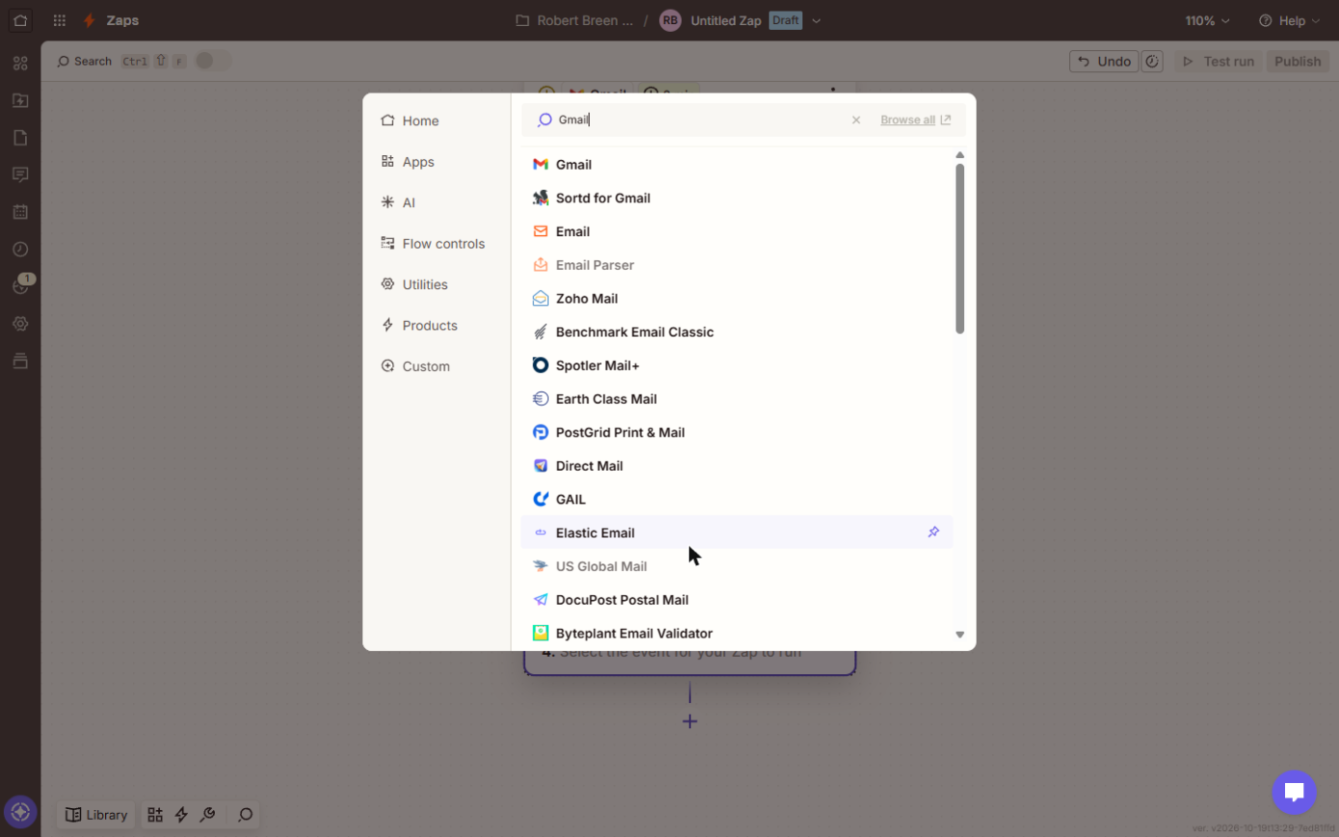Open the stacked layers icon in sidebar

click(x=20, y=361)
